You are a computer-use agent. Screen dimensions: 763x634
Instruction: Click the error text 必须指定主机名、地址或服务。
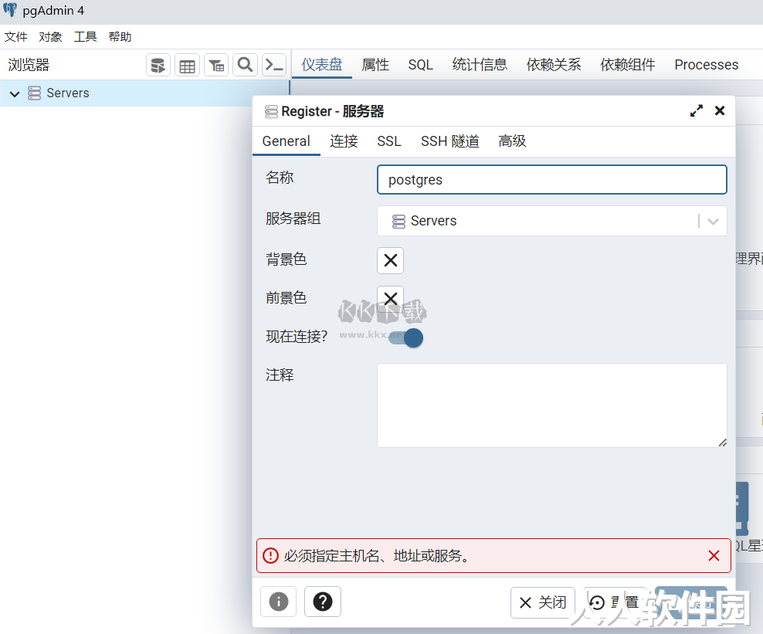coord(377,556)
